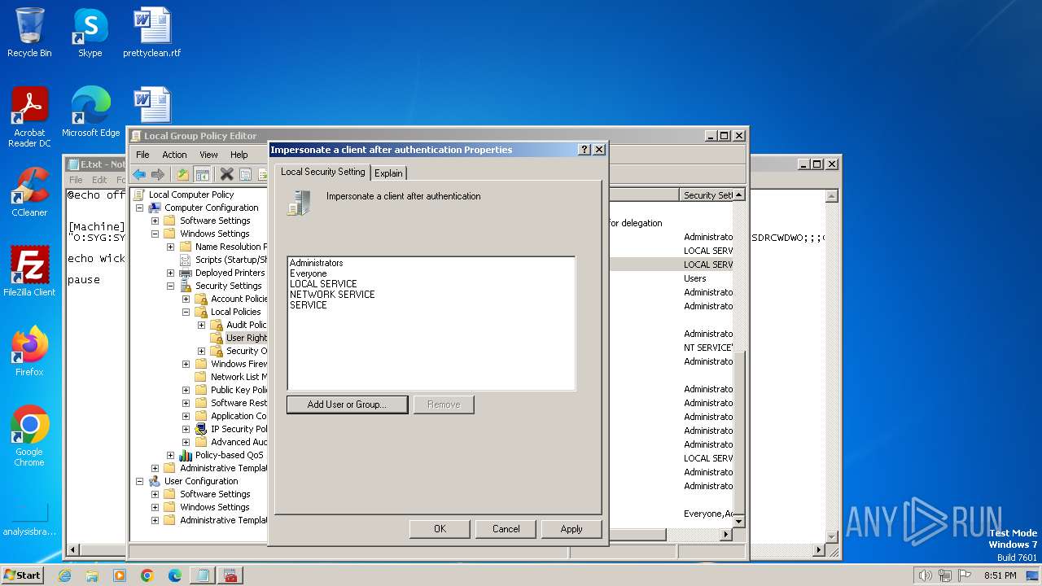Open prettyclean.rtf desktop file

(x=152, y=33)
